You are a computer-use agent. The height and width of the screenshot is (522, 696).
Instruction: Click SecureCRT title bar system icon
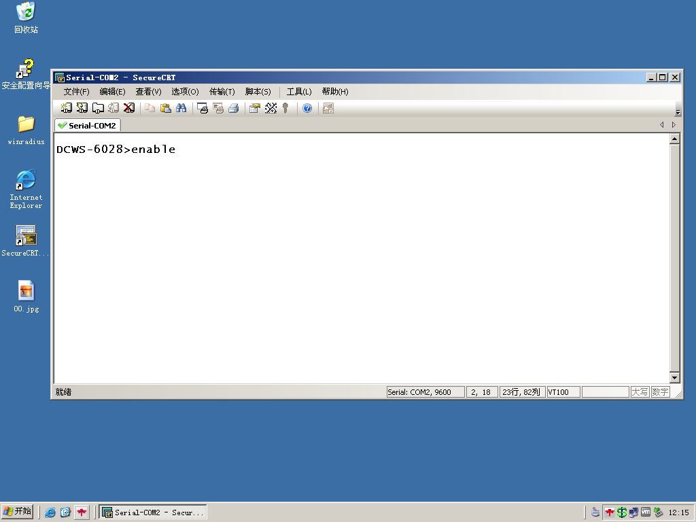click(x=60, y=77)
